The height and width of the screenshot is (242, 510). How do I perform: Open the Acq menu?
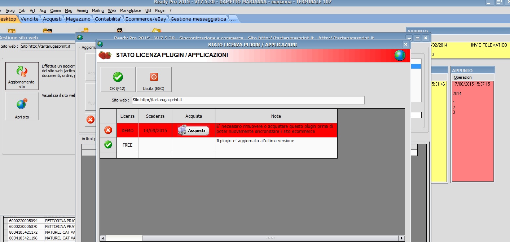pos(43,10)
